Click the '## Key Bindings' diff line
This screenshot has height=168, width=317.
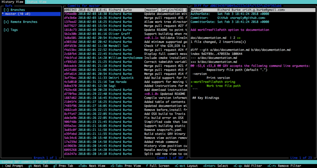coord(206,98)
